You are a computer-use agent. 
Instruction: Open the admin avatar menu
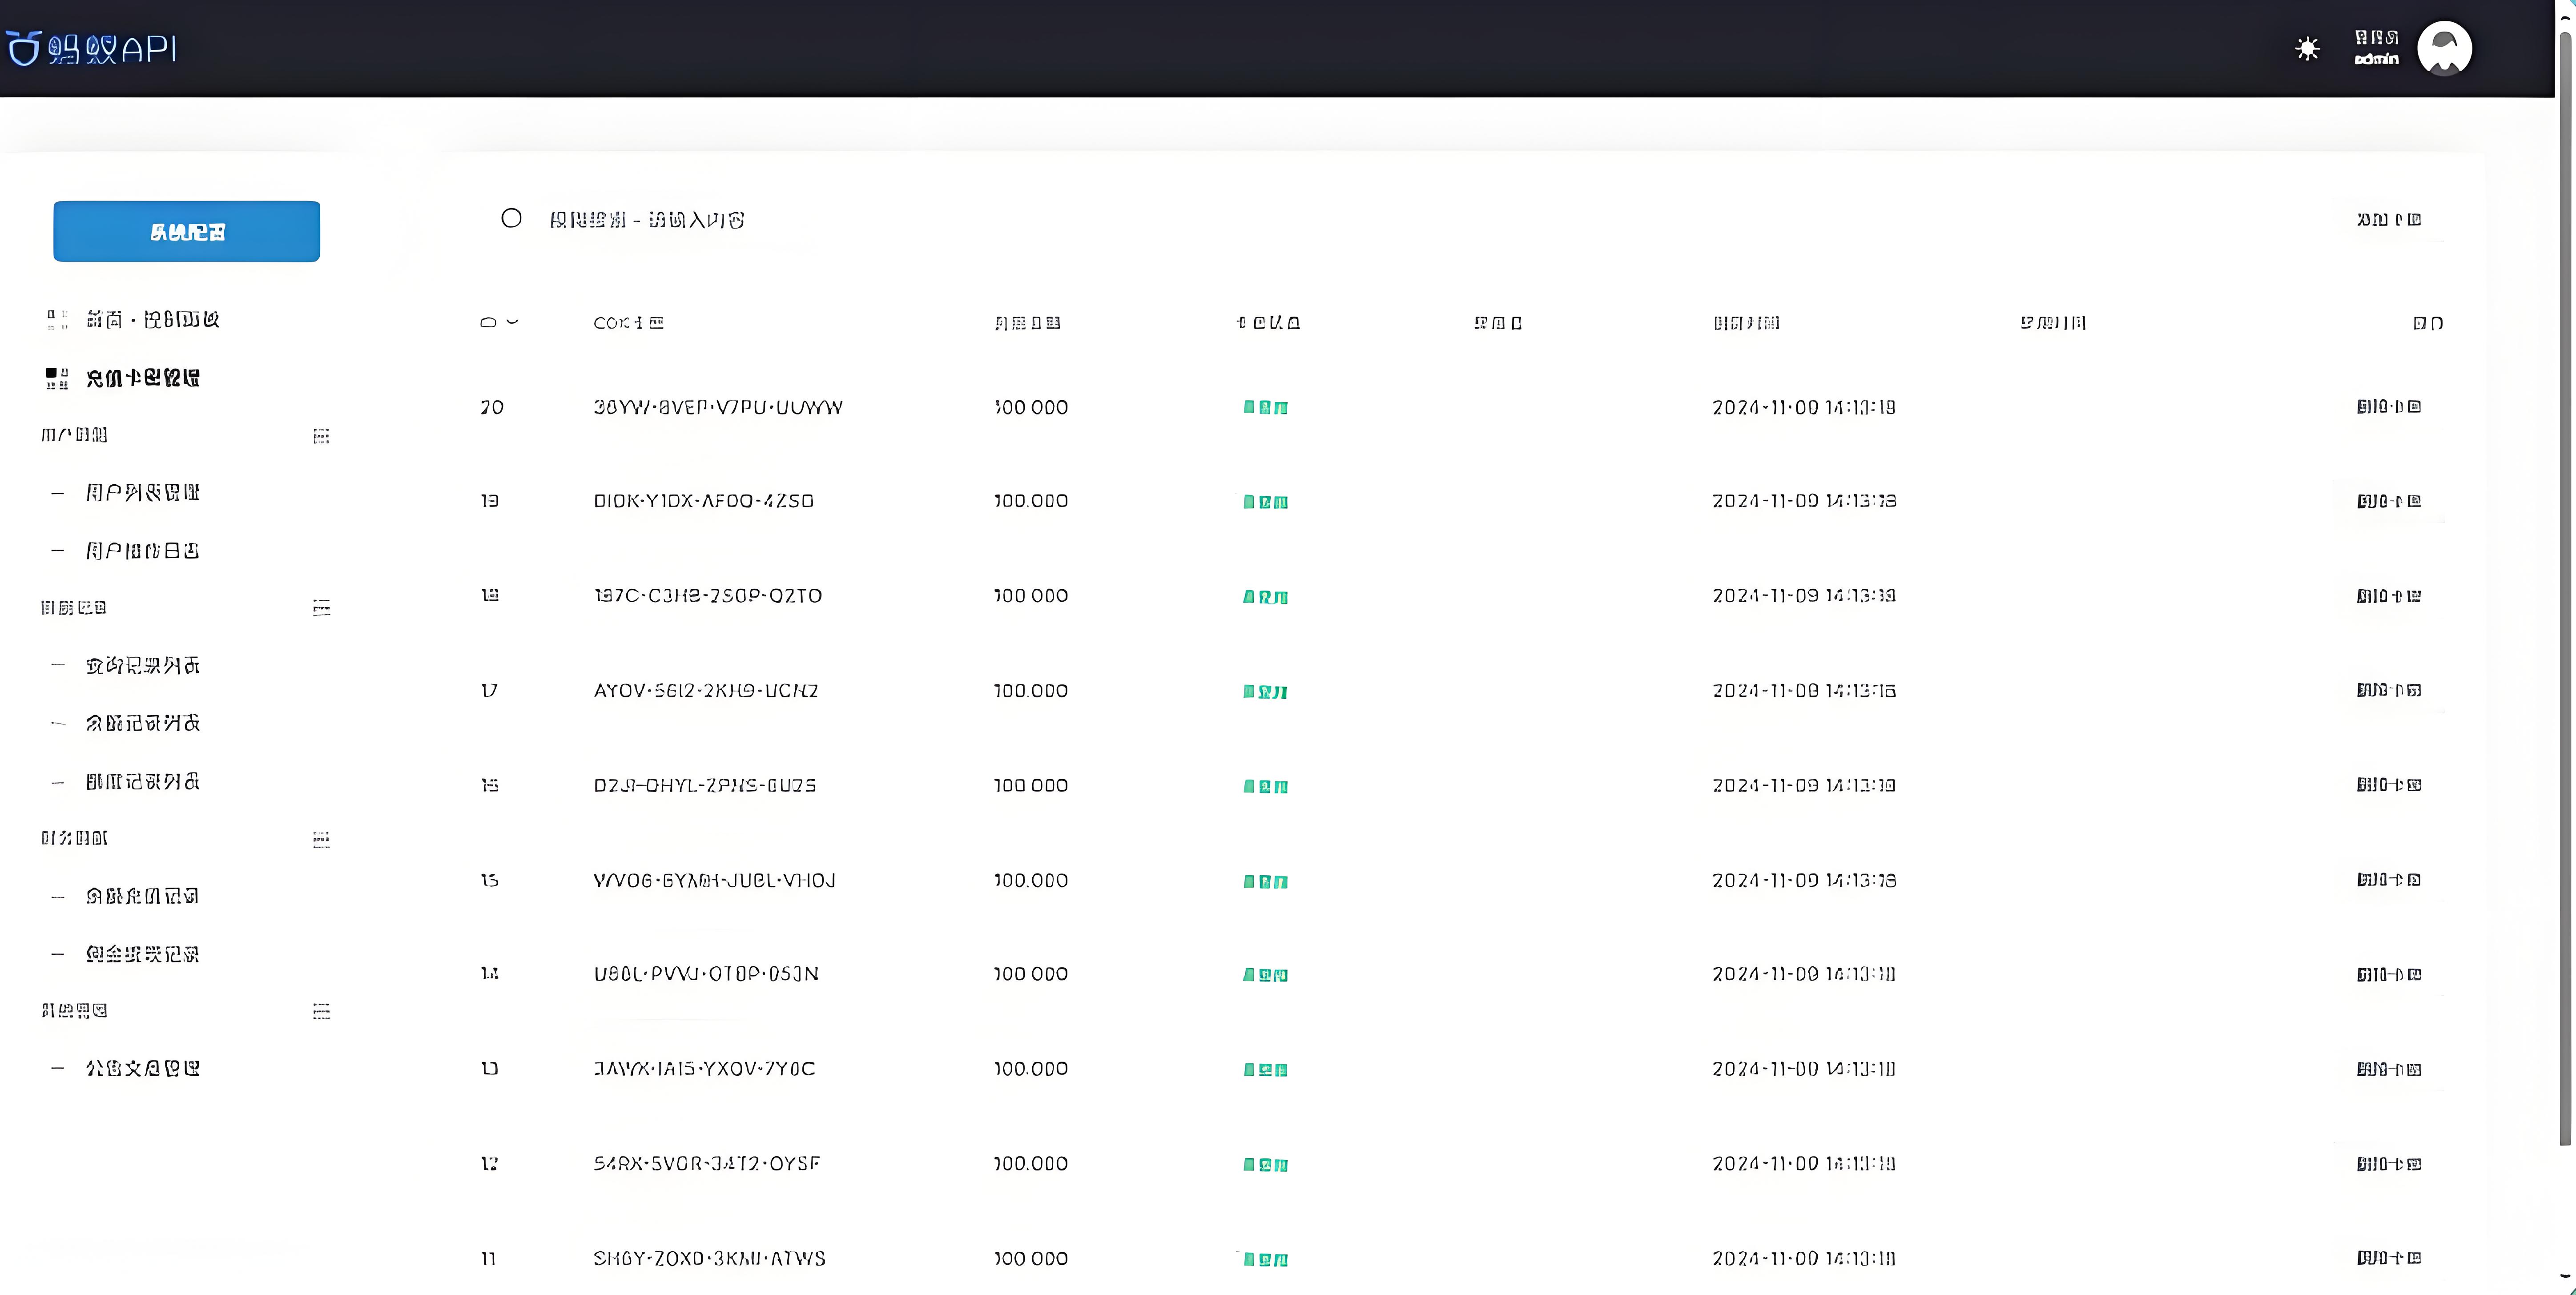pos(2444,48)
